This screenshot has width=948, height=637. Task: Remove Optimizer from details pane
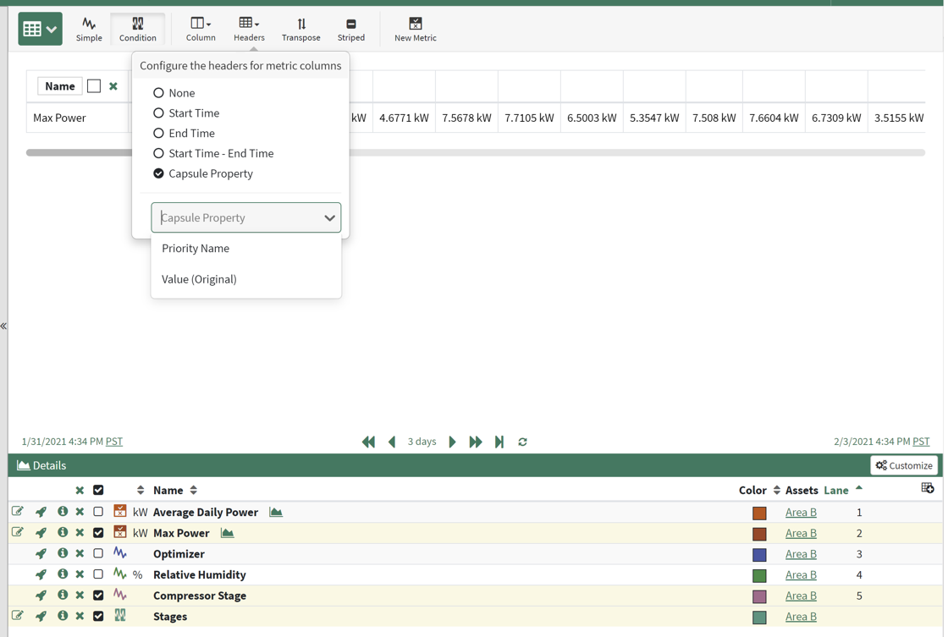80,554
